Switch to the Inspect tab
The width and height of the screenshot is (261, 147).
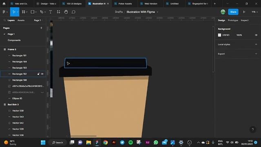click(x=245, y=20)
